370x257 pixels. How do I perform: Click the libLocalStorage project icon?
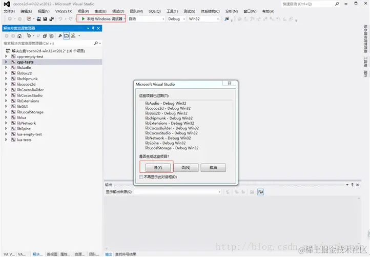pyautogui.click(x=13, y=112)
